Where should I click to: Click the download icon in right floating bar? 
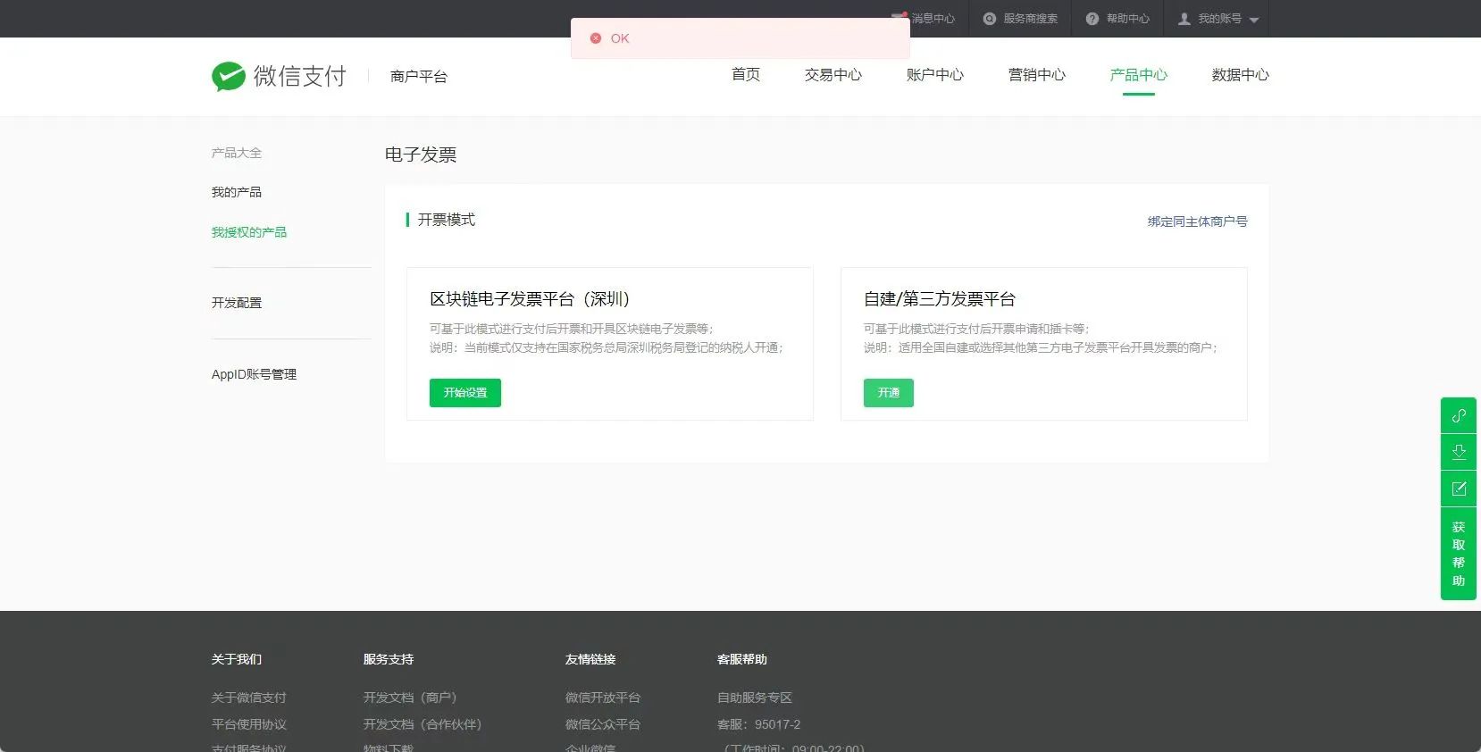(1459, 452)
